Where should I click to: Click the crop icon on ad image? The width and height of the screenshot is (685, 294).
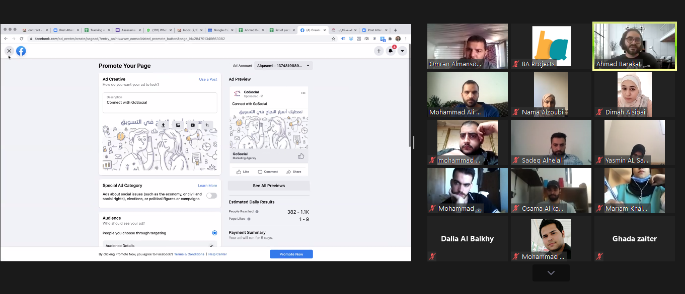coord(207,125)
